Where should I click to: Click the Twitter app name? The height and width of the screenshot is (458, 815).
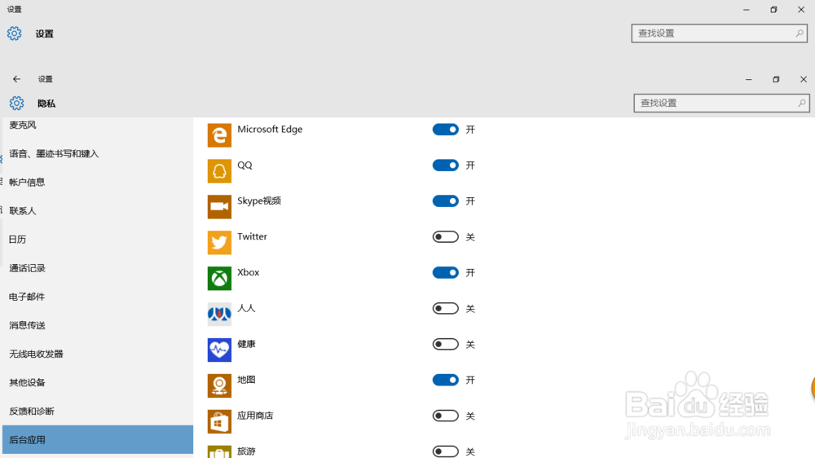click(252, 236)
